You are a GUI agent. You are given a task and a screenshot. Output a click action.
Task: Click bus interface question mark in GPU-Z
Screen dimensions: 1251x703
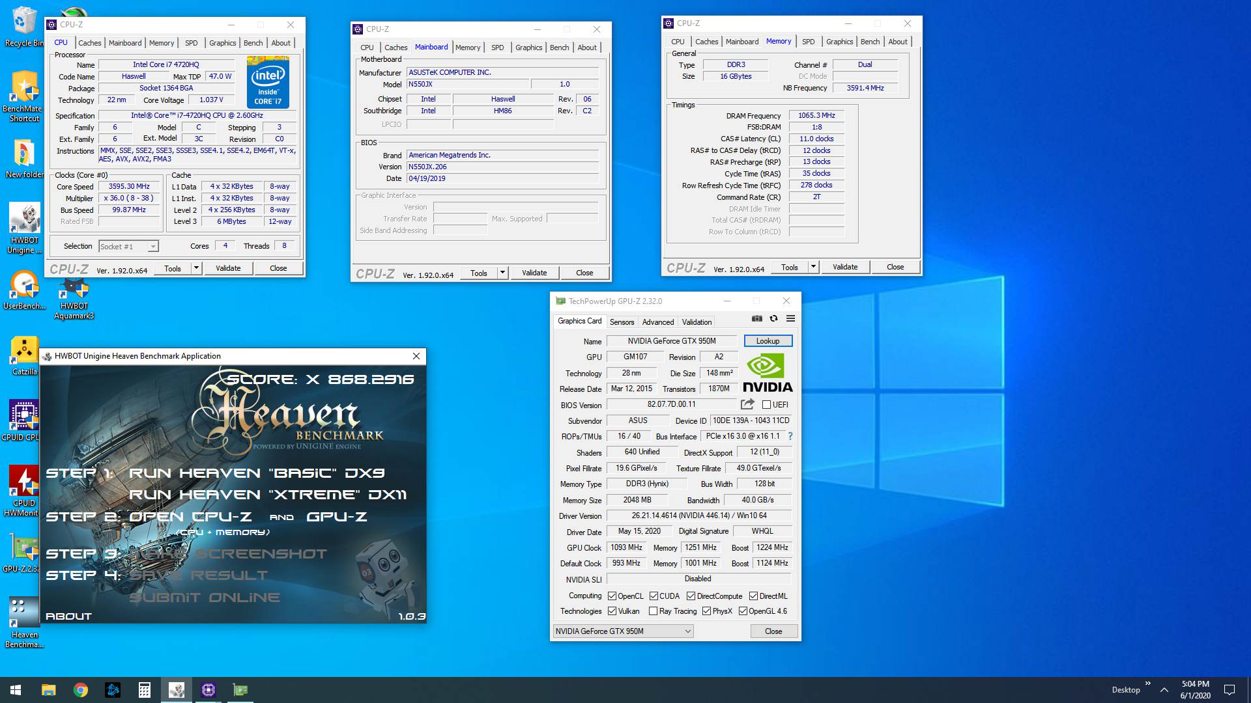coord(790,436)
